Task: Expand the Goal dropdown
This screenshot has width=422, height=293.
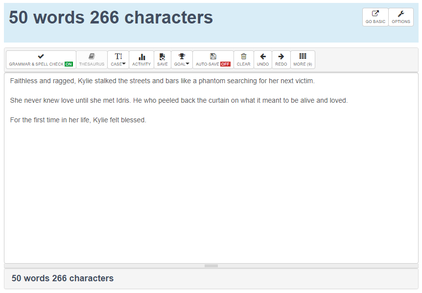Action: pos(182,60)
